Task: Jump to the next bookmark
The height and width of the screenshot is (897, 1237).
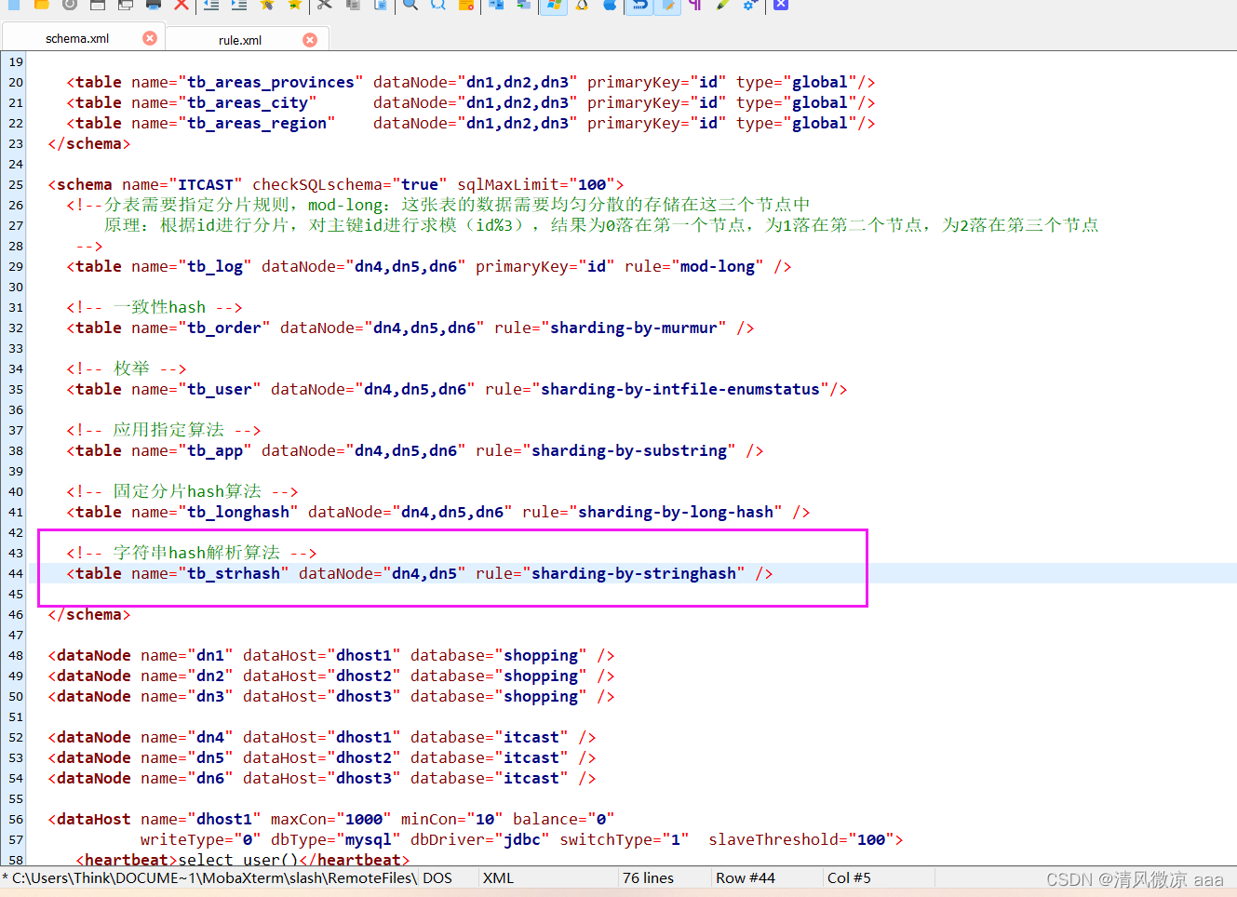Action: (x=295, y=4)
